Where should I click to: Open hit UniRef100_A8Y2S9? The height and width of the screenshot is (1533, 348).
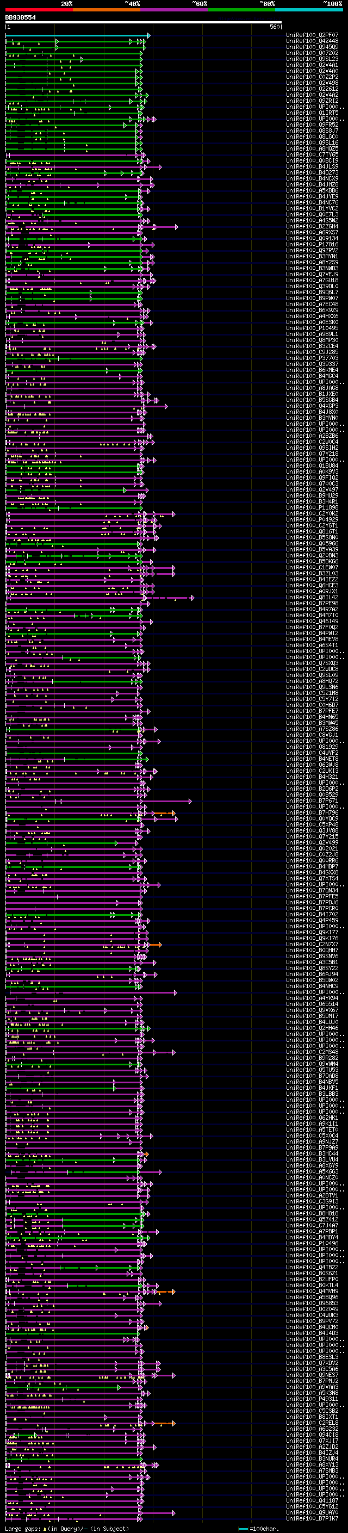[312, 263]
